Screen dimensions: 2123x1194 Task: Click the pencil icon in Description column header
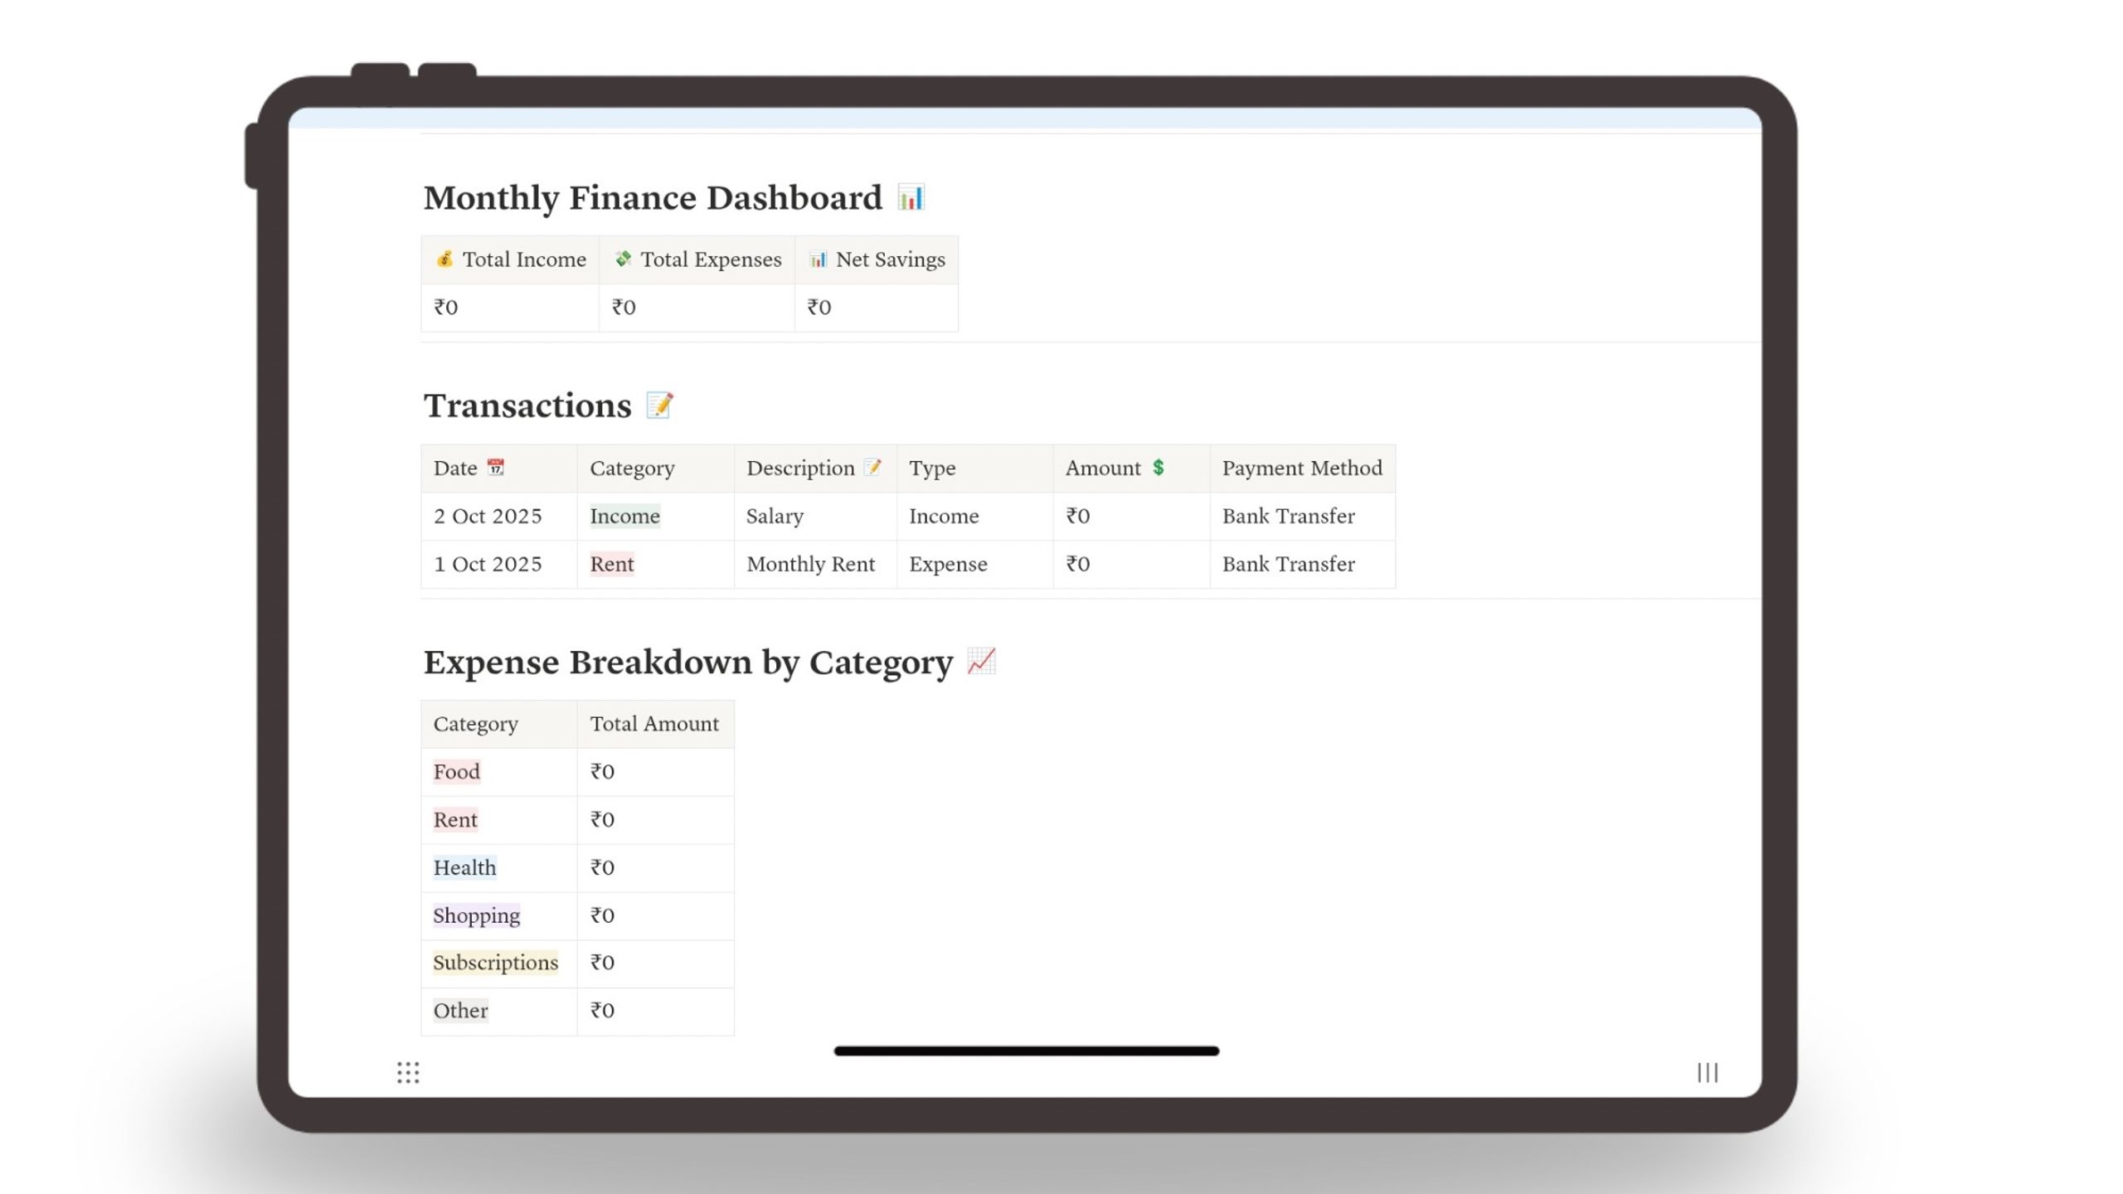click(872, 467)
